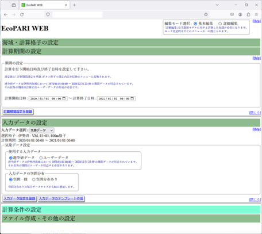The image size is (262, 234).
Task: Open the browser extensions puzzle icon
Action: click(248, 14)
